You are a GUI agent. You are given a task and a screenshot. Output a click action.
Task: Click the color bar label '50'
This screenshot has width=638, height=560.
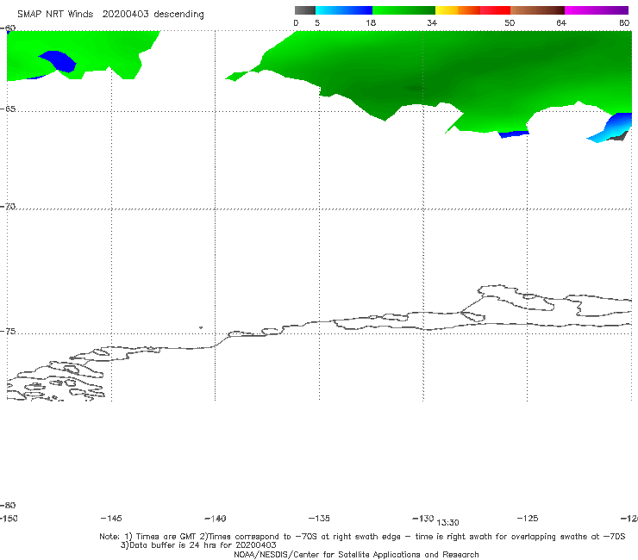coord(510,23)
